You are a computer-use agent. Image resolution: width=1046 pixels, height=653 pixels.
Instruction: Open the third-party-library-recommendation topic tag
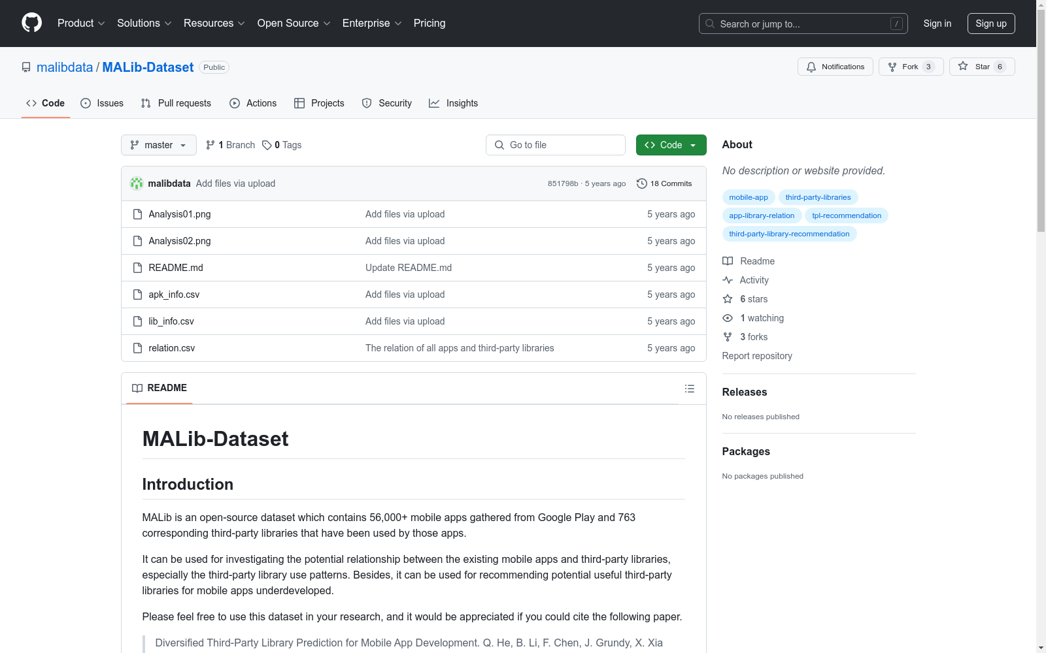(789, 234)
